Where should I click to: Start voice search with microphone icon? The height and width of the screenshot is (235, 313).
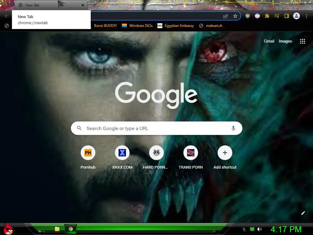233,128
